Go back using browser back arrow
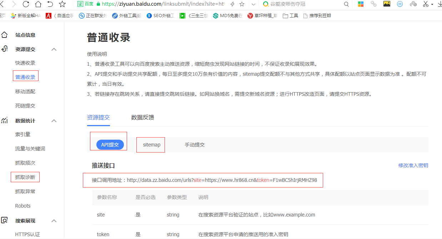This screenshot has height=239, width=442. [x=2, y=4]
